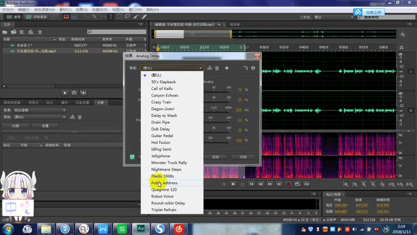
Task: Open the Levels panel options menu
Action: click(314, 194)
